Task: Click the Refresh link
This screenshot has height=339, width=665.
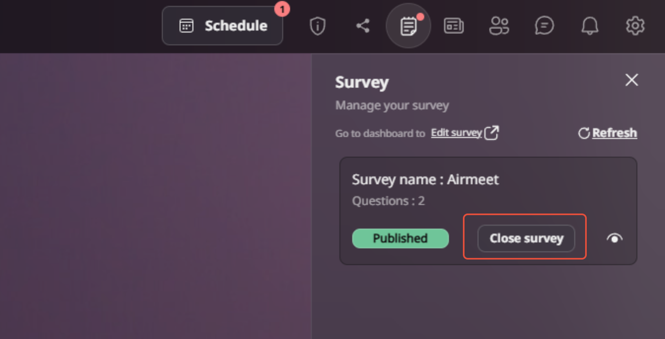Action: [x=614, y=133]
